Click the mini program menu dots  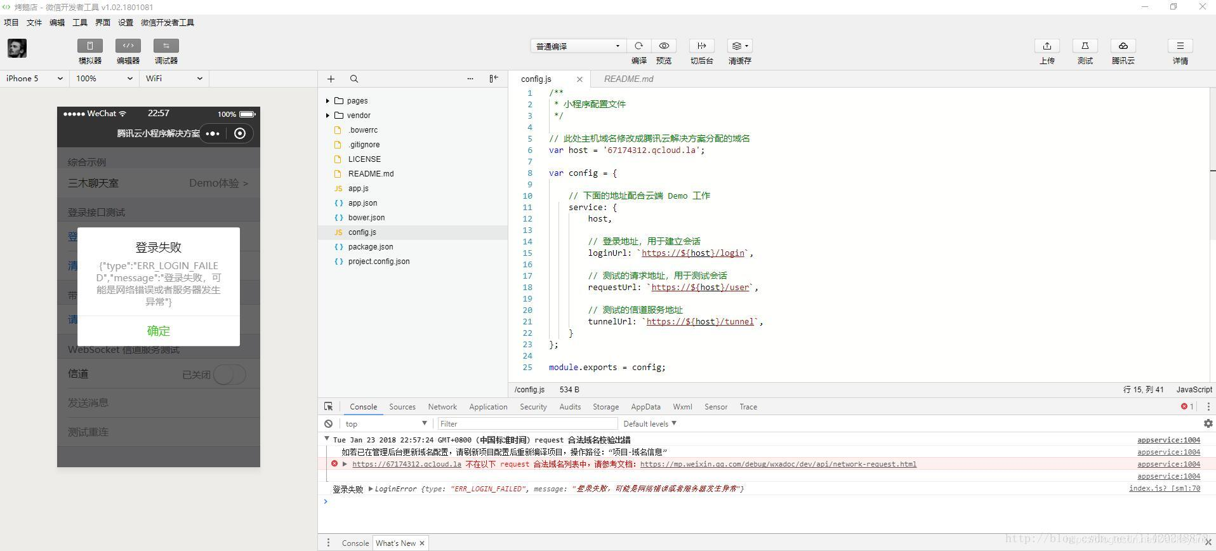tap(213, 133)
